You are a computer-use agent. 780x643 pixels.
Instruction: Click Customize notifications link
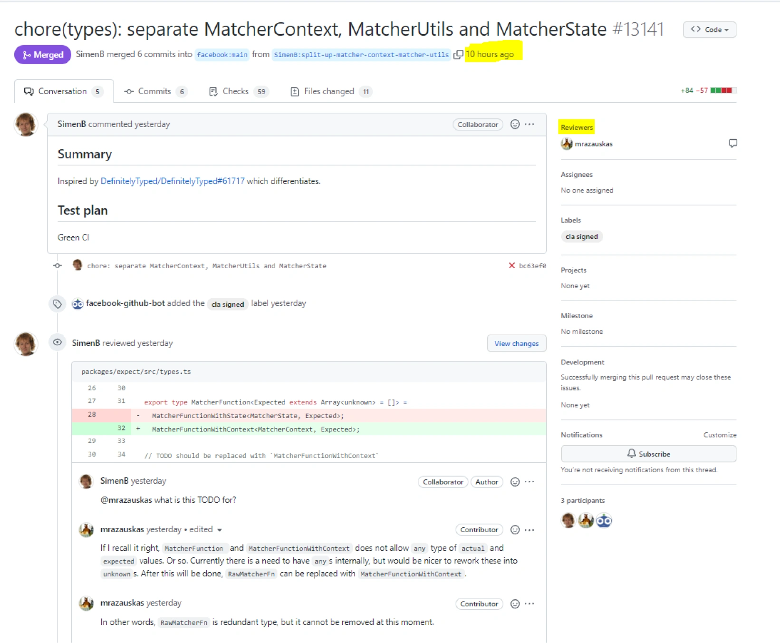pyautogui.click(x=720, y=435)
